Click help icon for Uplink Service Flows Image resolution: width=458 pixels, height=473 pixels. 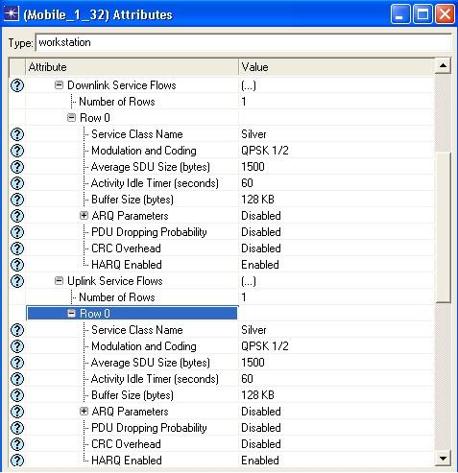17,281
